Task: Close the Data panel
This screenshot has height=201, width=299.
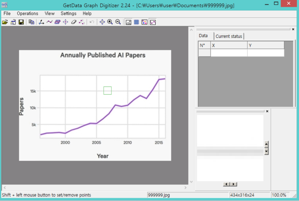Action: point(293,29)
